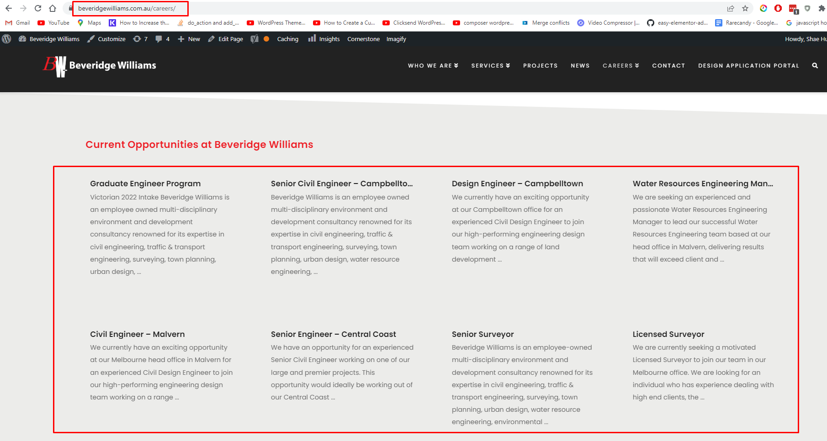Open Imagify in the admin bar
This screenshot has height=441, width=827.
pyautogui.click(x=396, y=39)
